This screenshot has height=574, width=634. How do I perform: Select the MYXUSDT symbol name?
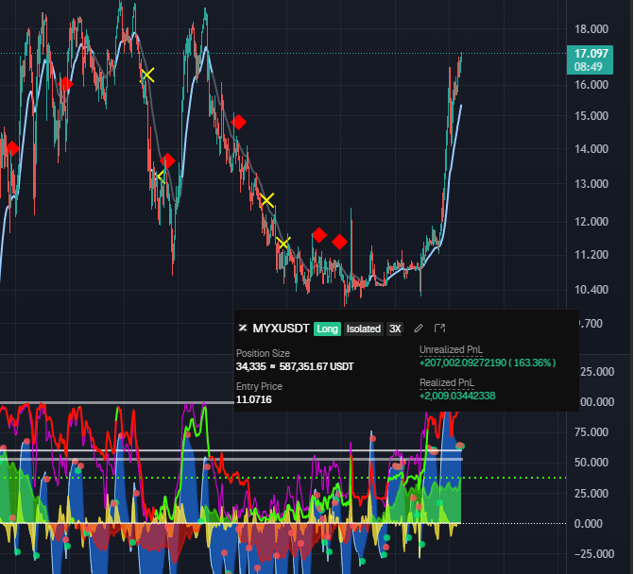(281, 329)
